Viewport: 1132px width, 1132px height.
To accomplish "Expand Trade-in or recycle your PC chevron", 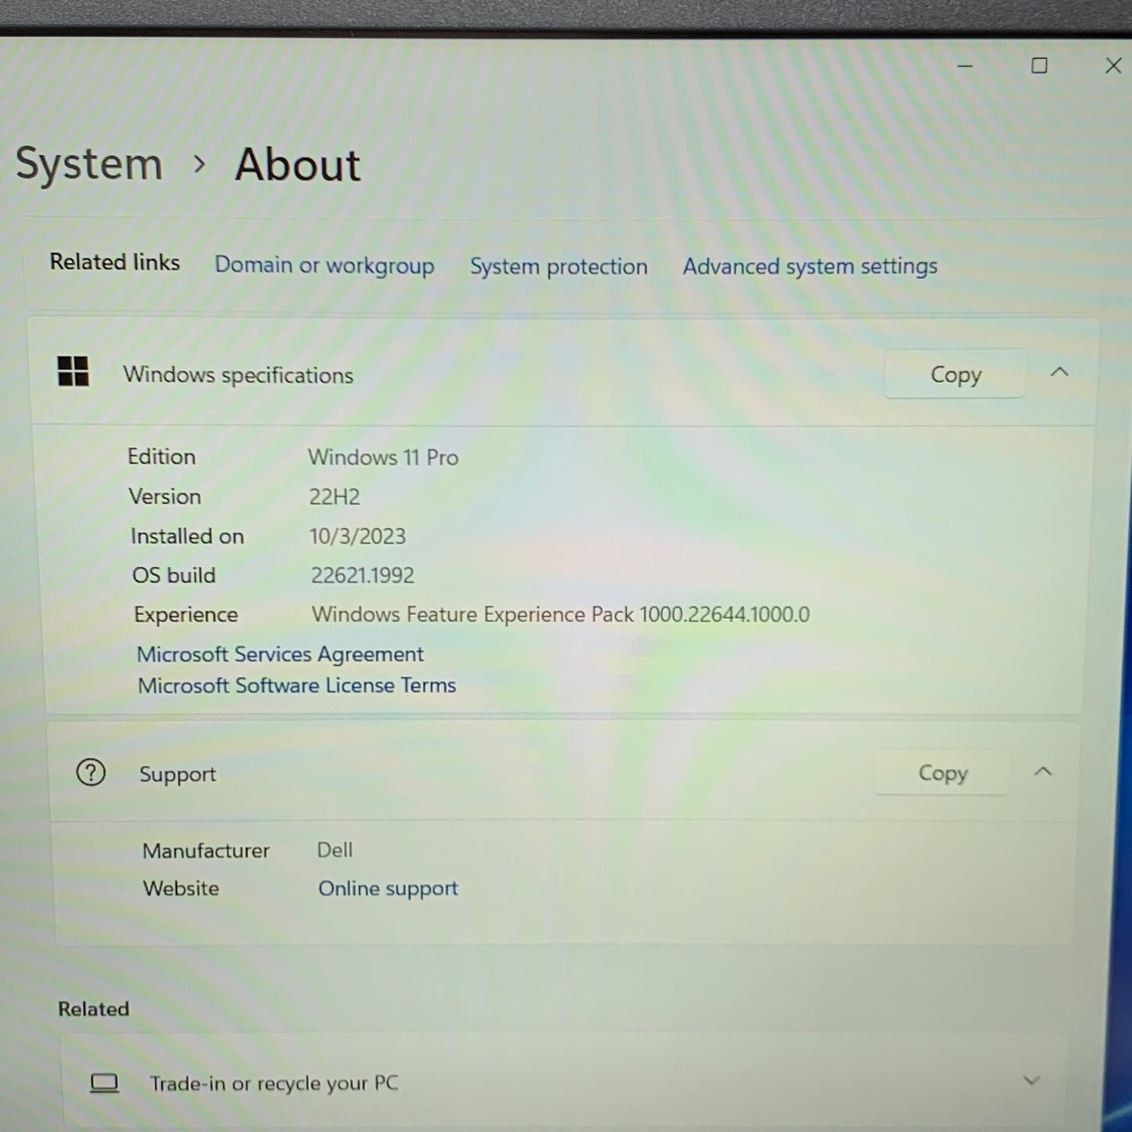I will pos(1032,1081).
